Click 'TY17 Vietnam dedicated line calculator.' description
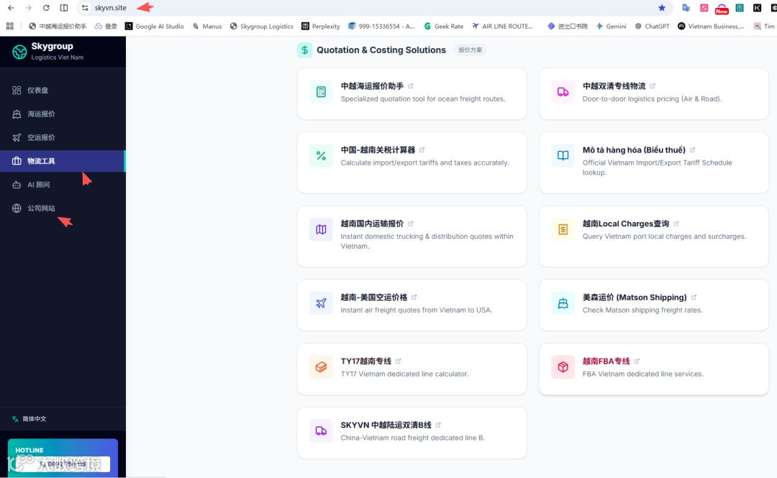The width and height of the screenshot is (777, 478). pyautogui.click(x=404, y=374)
